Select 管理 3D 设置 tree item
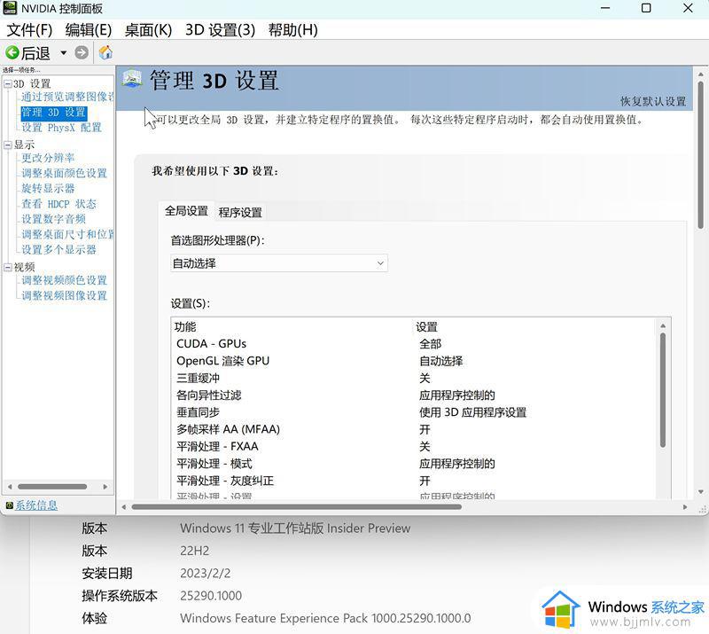Image resolution: width=709 pixels, height=634 pixels. (x=53, y=113)
